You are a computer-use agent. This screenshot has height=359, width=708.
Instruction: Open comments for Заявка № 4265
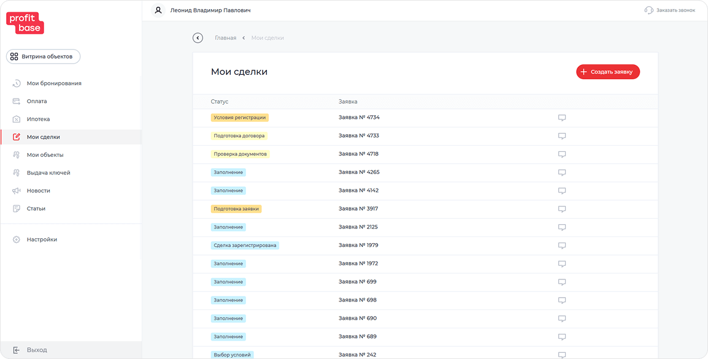[562, 172]
